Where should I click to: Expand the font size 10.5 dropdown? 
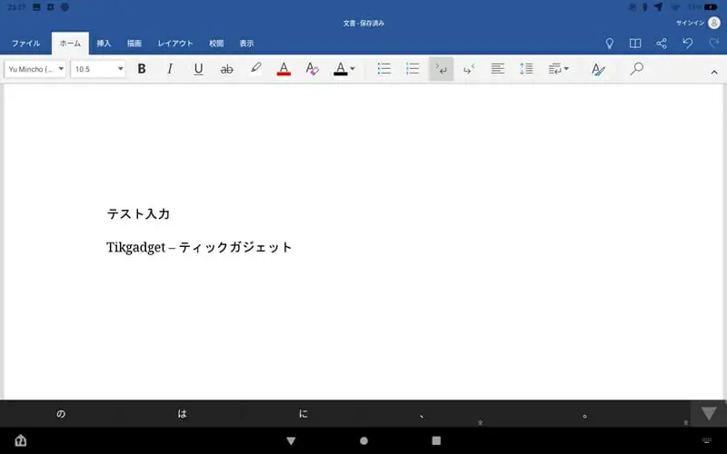tap(98, 69)
